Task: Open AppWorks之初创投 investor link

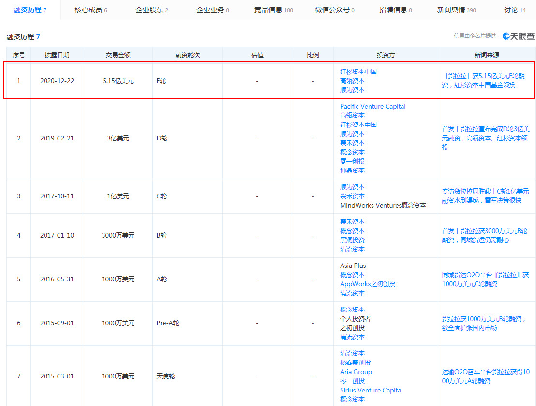Action: [x=368, y=284]
